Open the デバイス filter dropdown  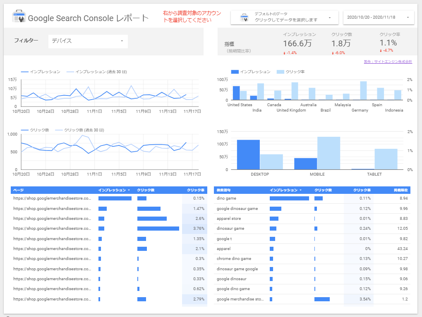(x=88, y=41)
